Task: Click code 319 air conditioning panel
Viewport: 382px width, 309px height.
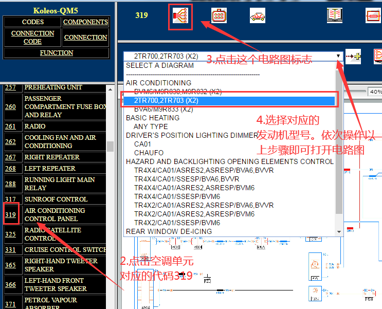Action: (x=10, y=215)
